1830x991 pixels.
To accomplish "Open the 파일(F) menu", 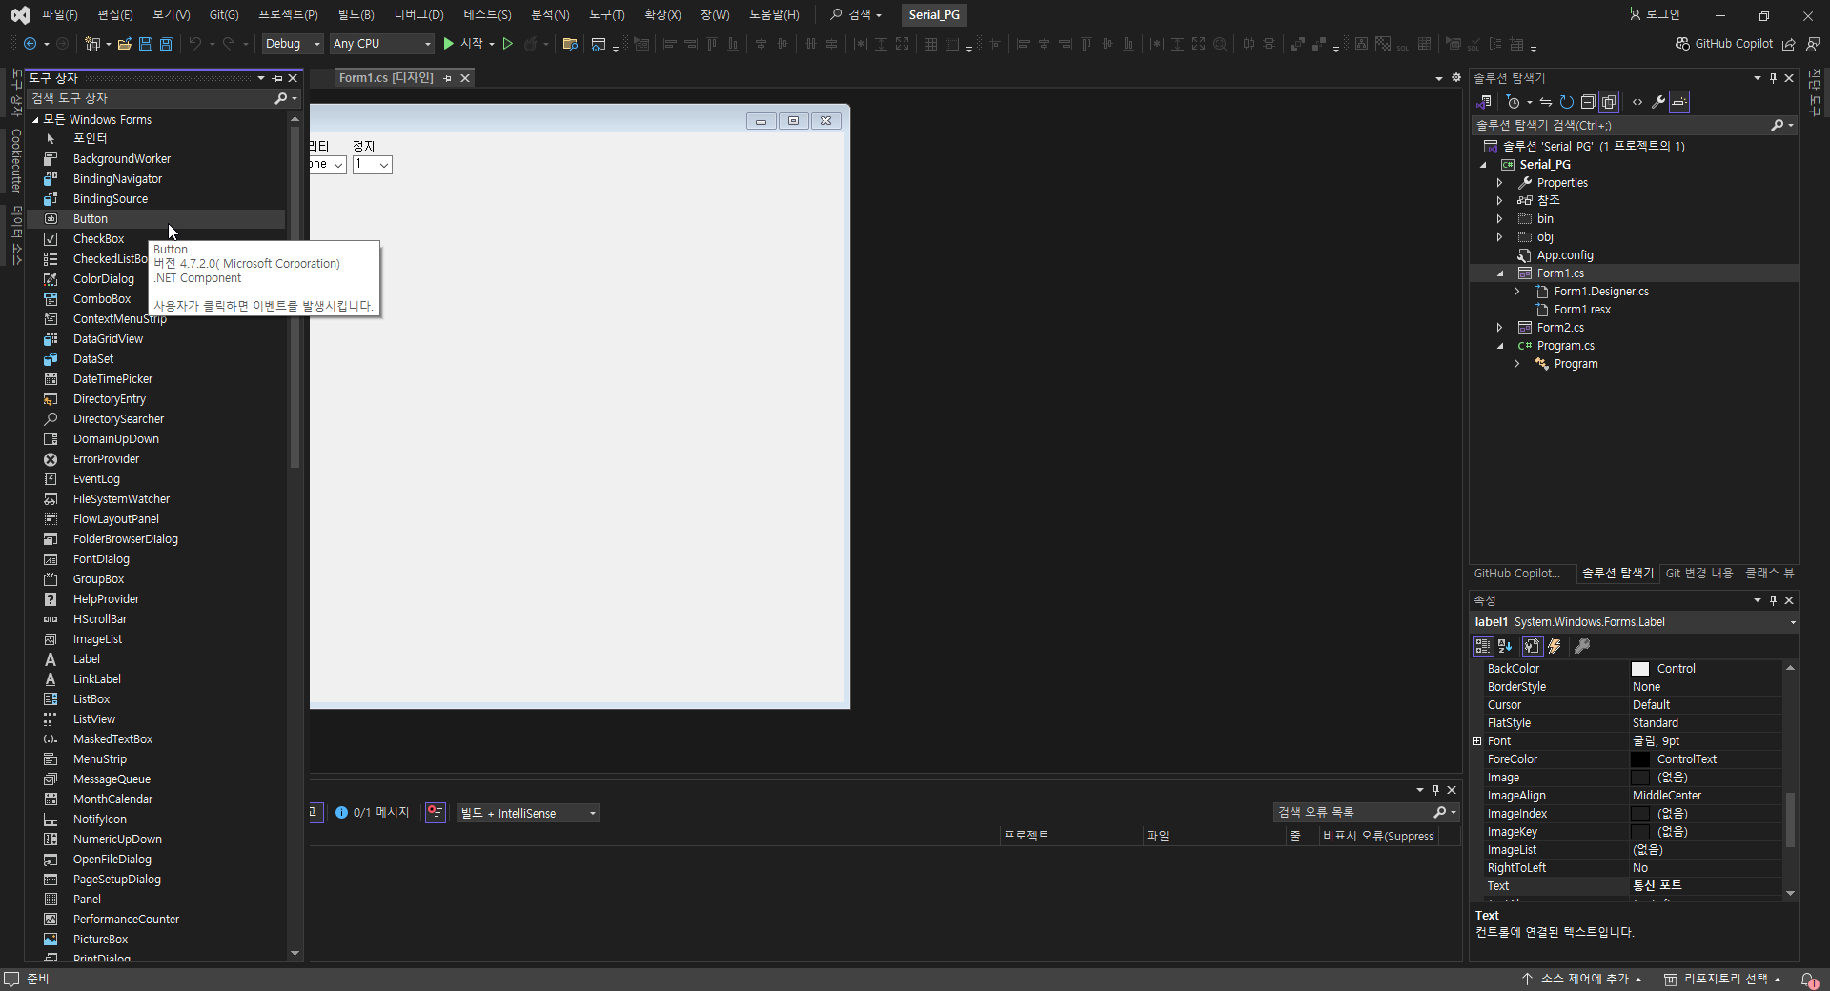I will pos(59,15).
